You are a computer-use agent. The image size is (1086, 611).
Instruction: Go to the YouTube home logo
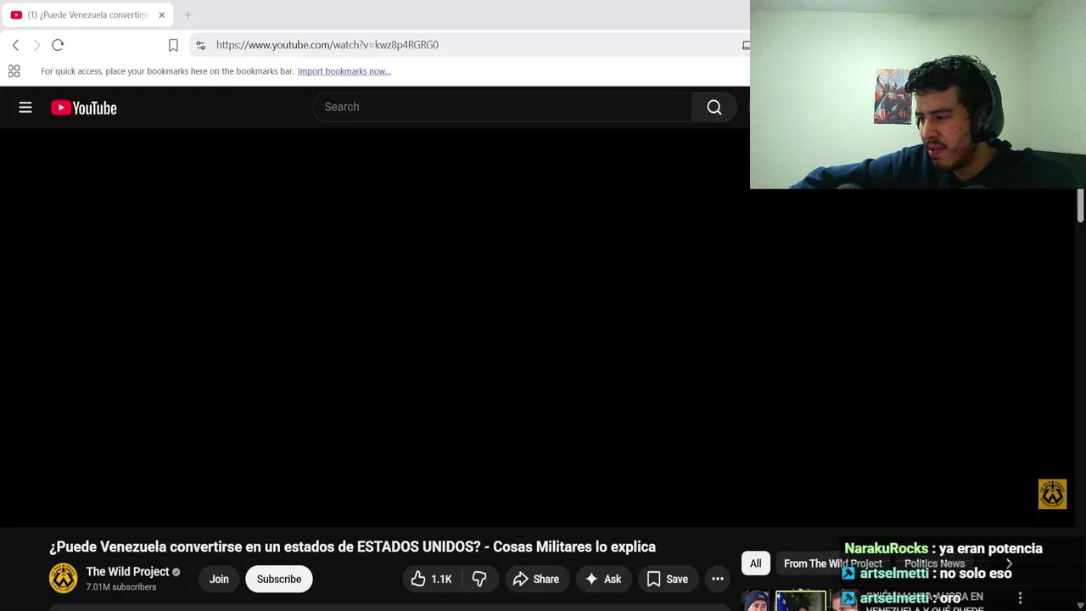click(x=84, y=108)
